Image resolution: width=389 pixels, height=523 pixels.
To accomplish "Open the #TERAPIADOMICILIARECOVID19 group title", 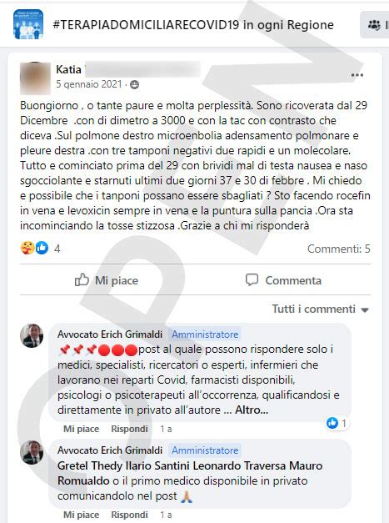I will (193, 25).
